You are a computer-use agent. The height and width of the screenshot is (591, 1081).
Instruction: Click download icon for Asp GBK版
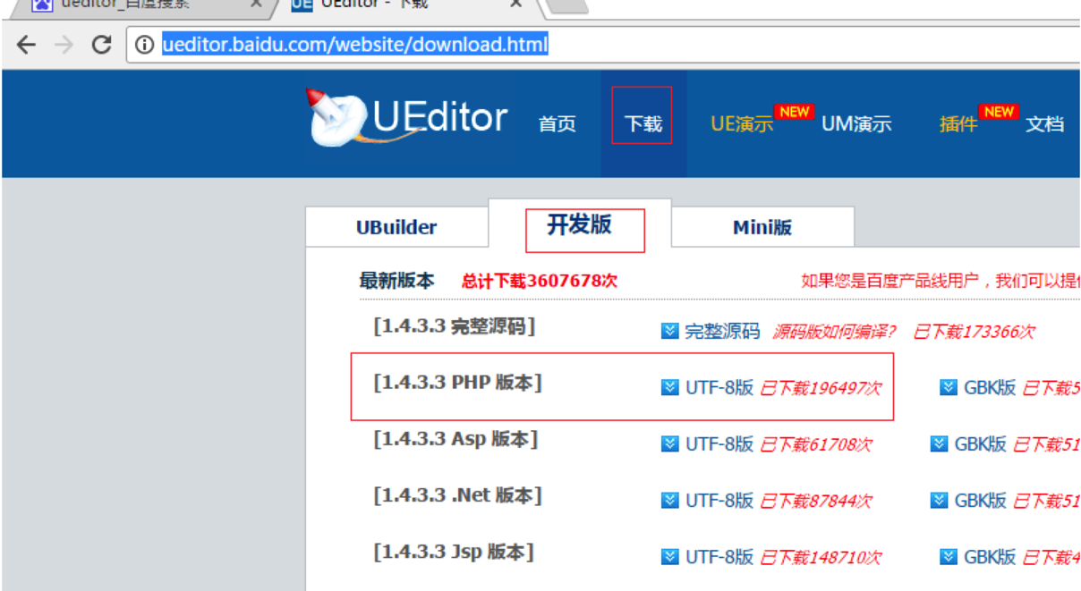(939, 443)
